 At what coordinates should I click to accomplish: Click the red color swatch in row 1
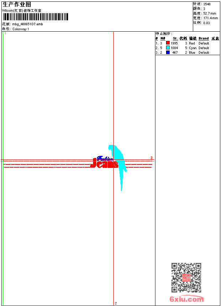pyautogui.click(x=168, y=43)
